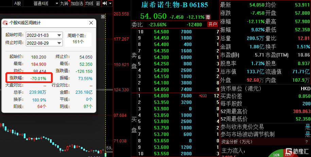Select buy level 10 price 53.550
The width and height of the screenshot is (311, 157).
(161, 154)
